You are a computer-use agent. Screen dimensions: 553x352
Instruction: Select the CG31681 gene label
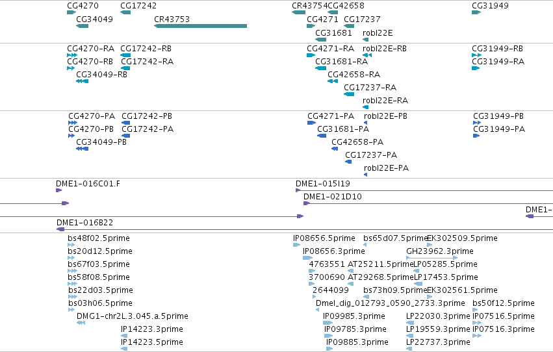pyautogui.click(x=333, y=32)
